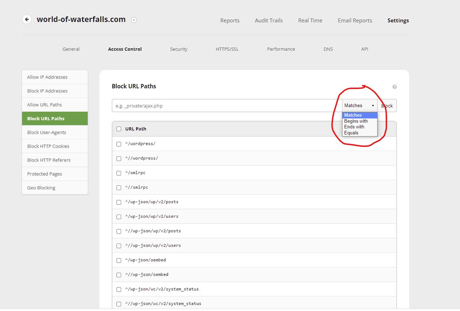460x311 pixels.
Task: Toggle the select-all URL Path checkbox
Action: [x=119, y=129]
